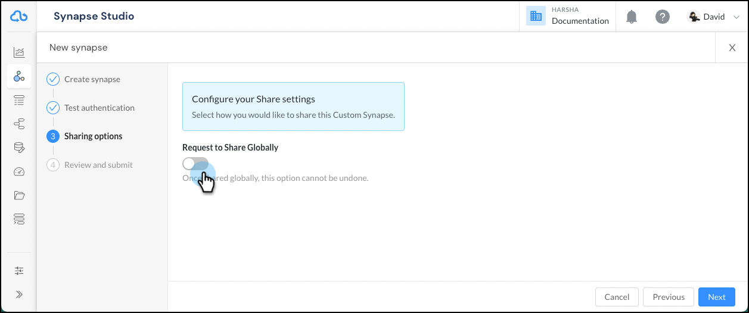The width and height of the screenshot is (749, 313).
Task: Click Configure your Share settings heading
Action: click(x=253, y=99)
